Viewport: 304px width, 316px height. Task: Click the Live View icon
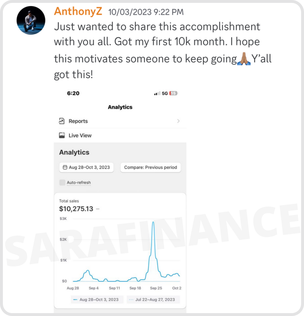[62, 135]
